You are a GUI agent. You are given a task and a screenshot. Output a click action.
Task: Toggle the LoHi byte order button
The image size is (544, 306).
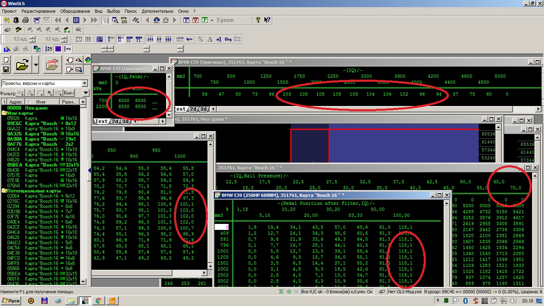(180, 39)
